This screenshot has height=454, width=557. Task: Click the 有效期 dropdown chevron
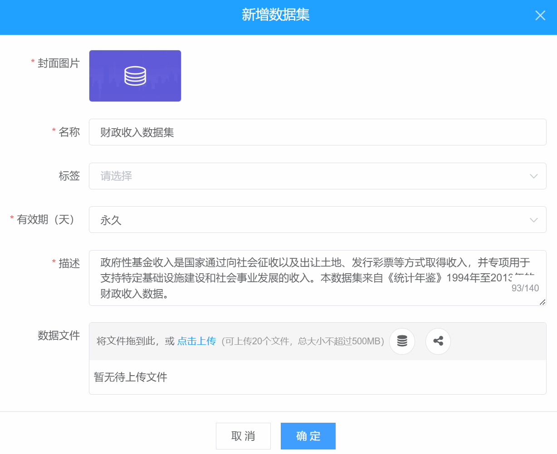(x=534, y=220)
